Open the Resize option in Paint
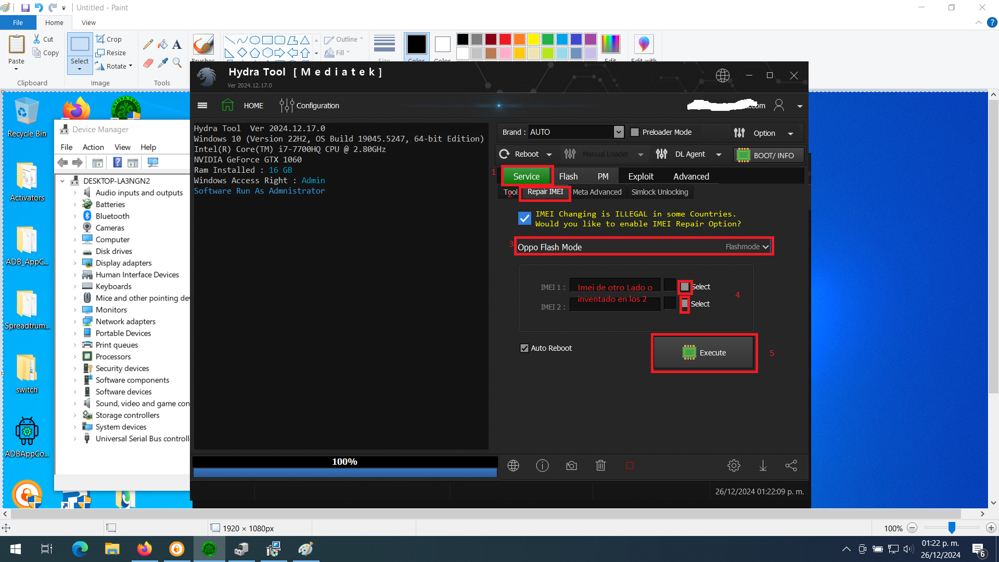The image size is (999, 562). tap(111, 53)
